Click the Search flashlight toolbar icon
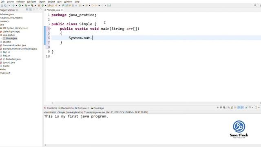The height and width of the screenshot is (147, 261). point(56,5)
